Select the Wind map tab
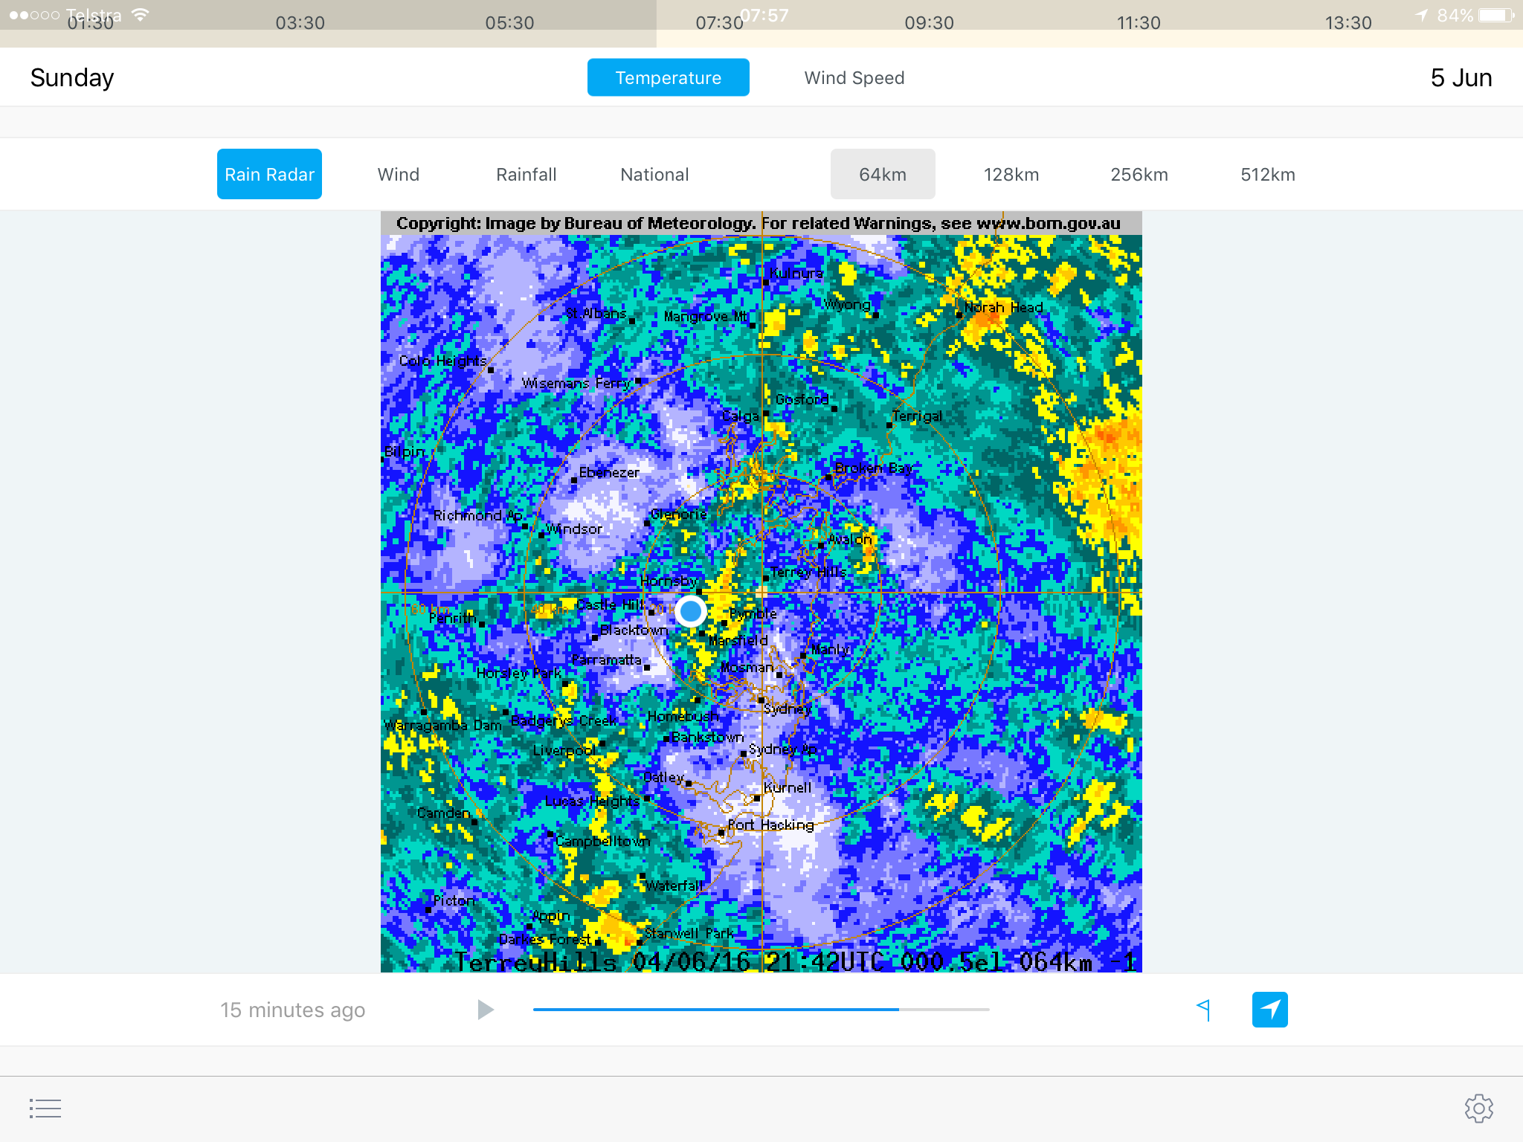 click(398, 175)
